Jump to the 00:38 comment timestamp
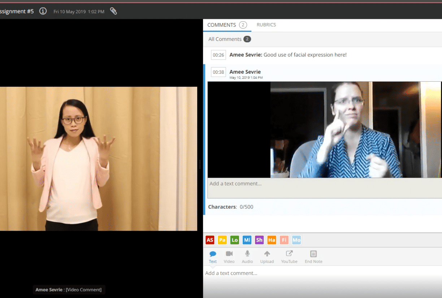Screen dimensions: 442x298 click(x=218, y=72)
